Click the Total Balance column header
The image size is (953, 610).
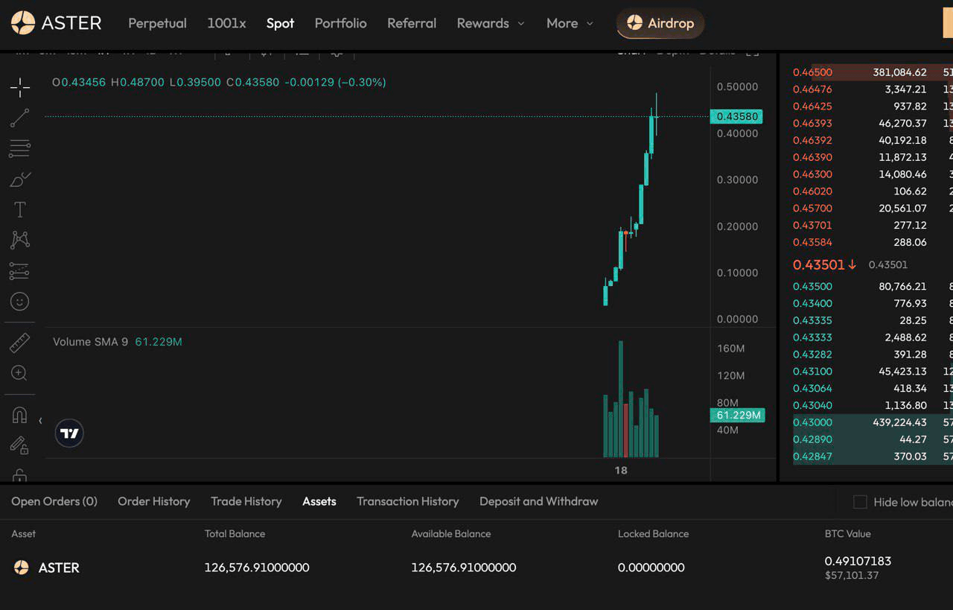[235, 533]
